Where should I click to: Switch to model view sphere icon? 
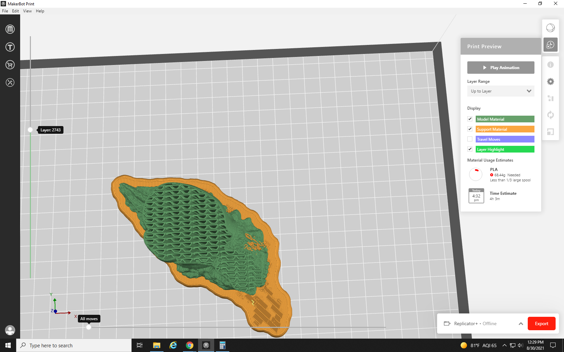click(x=551, y=28)
